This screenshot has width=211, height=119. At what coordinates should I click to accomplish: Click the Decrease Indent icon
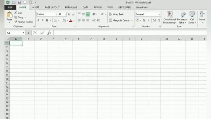tap(94, 20)
